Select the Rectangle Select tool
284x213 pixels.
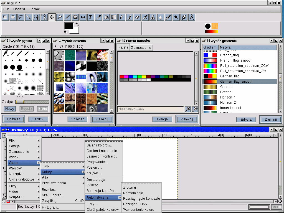pos(5,17)
